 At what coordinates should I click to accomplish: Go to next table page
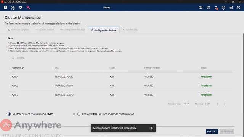(225, 104)
